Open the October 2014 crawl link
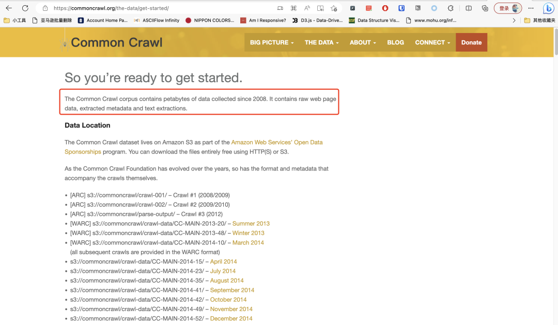The height and width of the screenshot is (325, 558). pyautogui.click(x=228, y=299)
